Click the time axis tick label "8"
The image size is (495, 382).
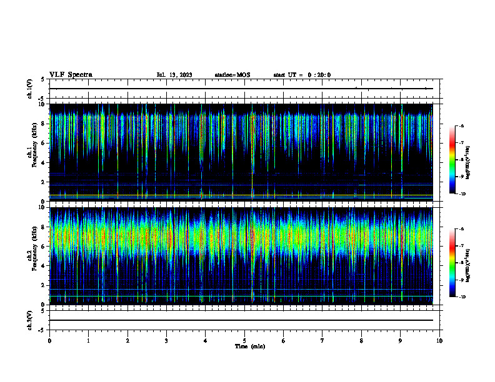(x=361, y=341)
